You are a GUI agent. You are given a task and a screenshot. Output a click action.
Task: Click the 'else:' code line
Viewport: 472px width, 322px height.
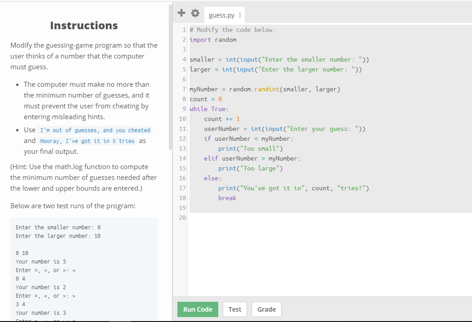pyautogui.click(x=212, y=179)
